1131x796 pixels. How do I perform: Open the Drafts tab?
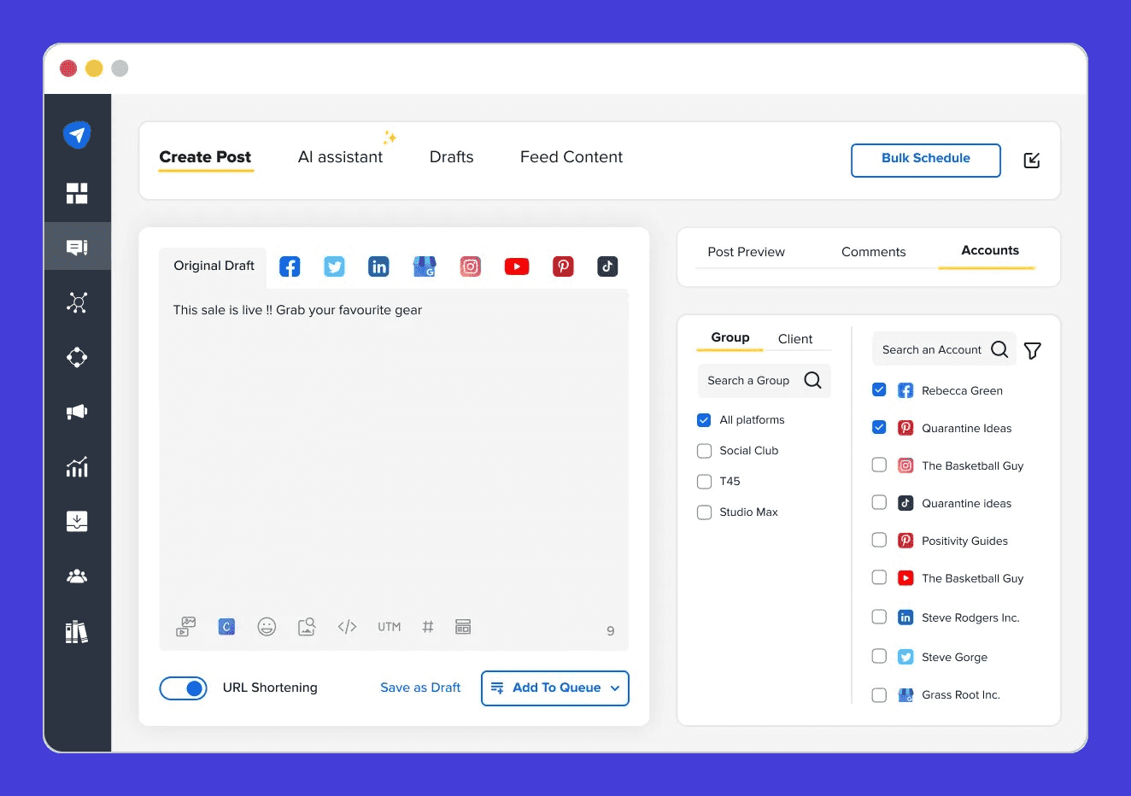click(x=451, y=157)
